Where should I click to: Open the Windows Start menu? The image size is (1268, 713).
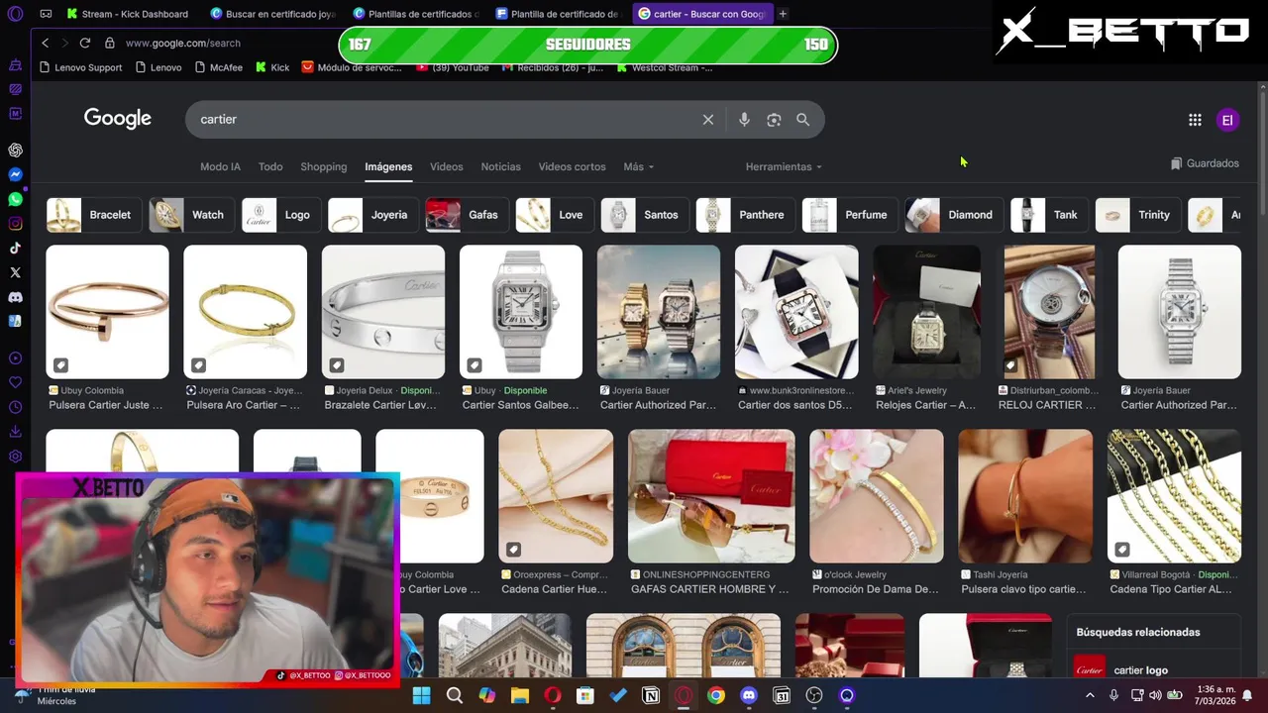[421, 695]
